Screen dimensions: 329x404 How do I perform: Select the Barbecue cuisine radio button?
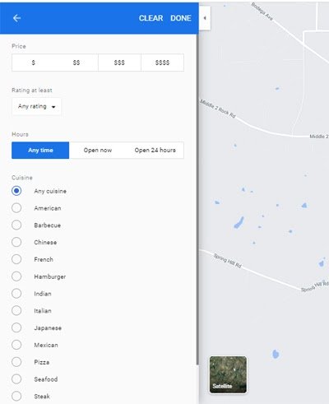click(16, 225)
